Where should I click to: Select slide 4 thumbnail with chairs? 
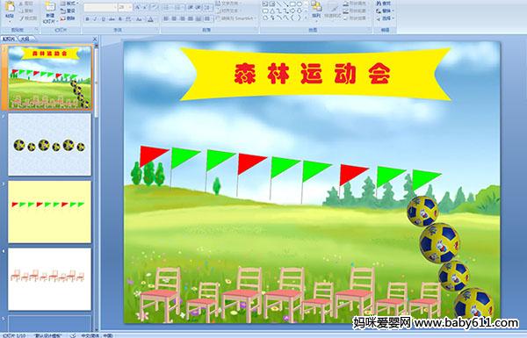coord(49,279)
